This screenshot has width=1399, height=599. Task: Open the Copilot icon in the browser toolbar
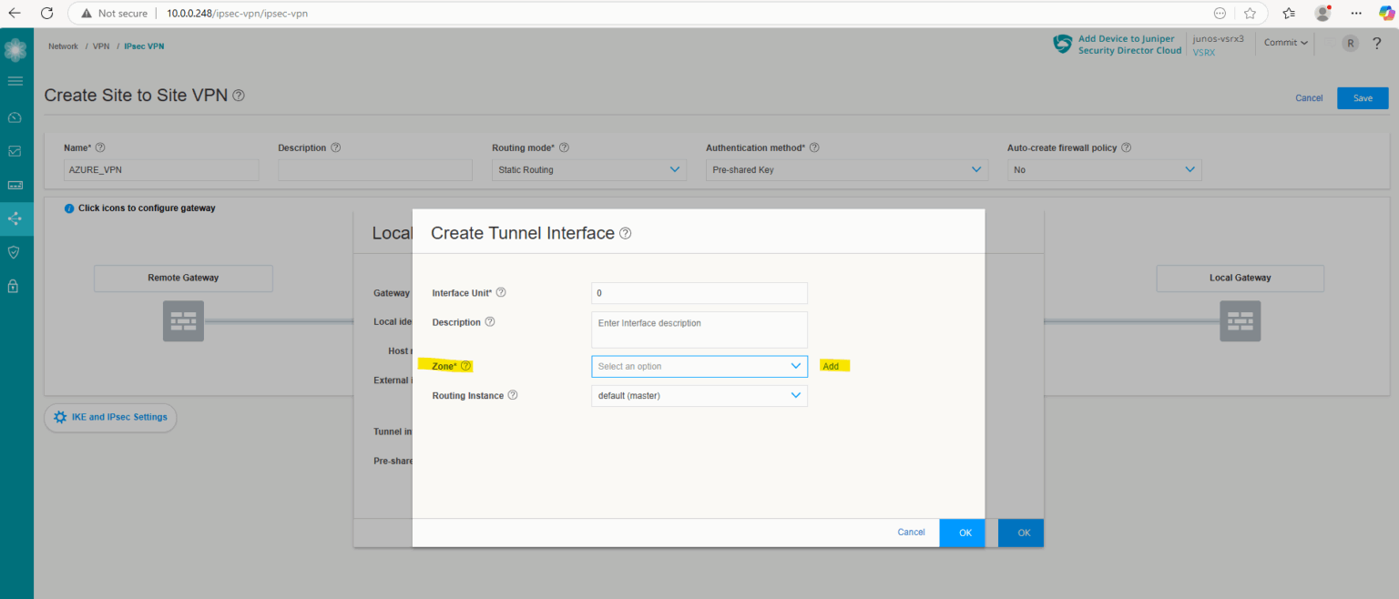(1389, 14)
